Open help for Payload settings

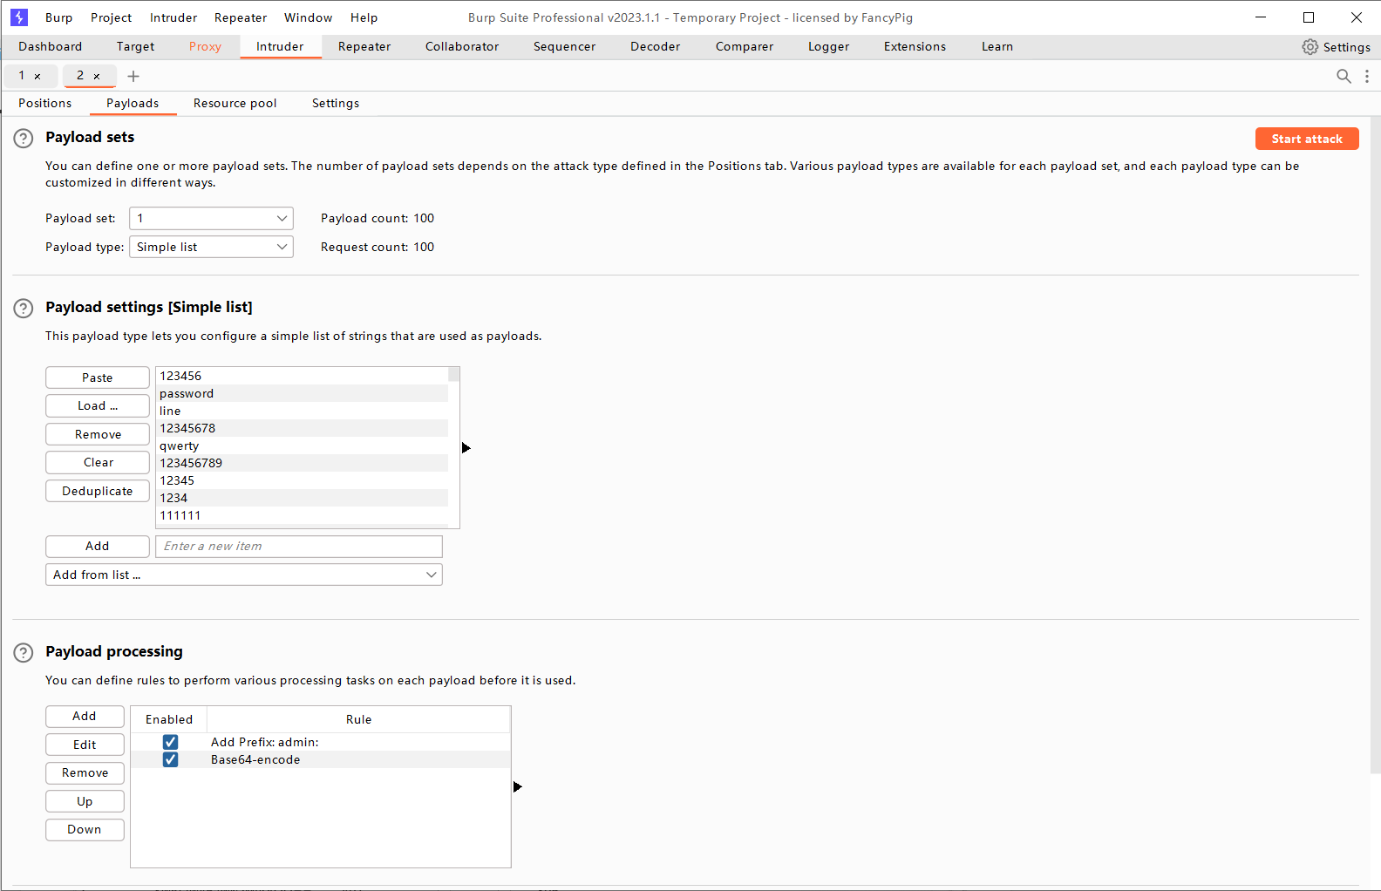point(24,308)
